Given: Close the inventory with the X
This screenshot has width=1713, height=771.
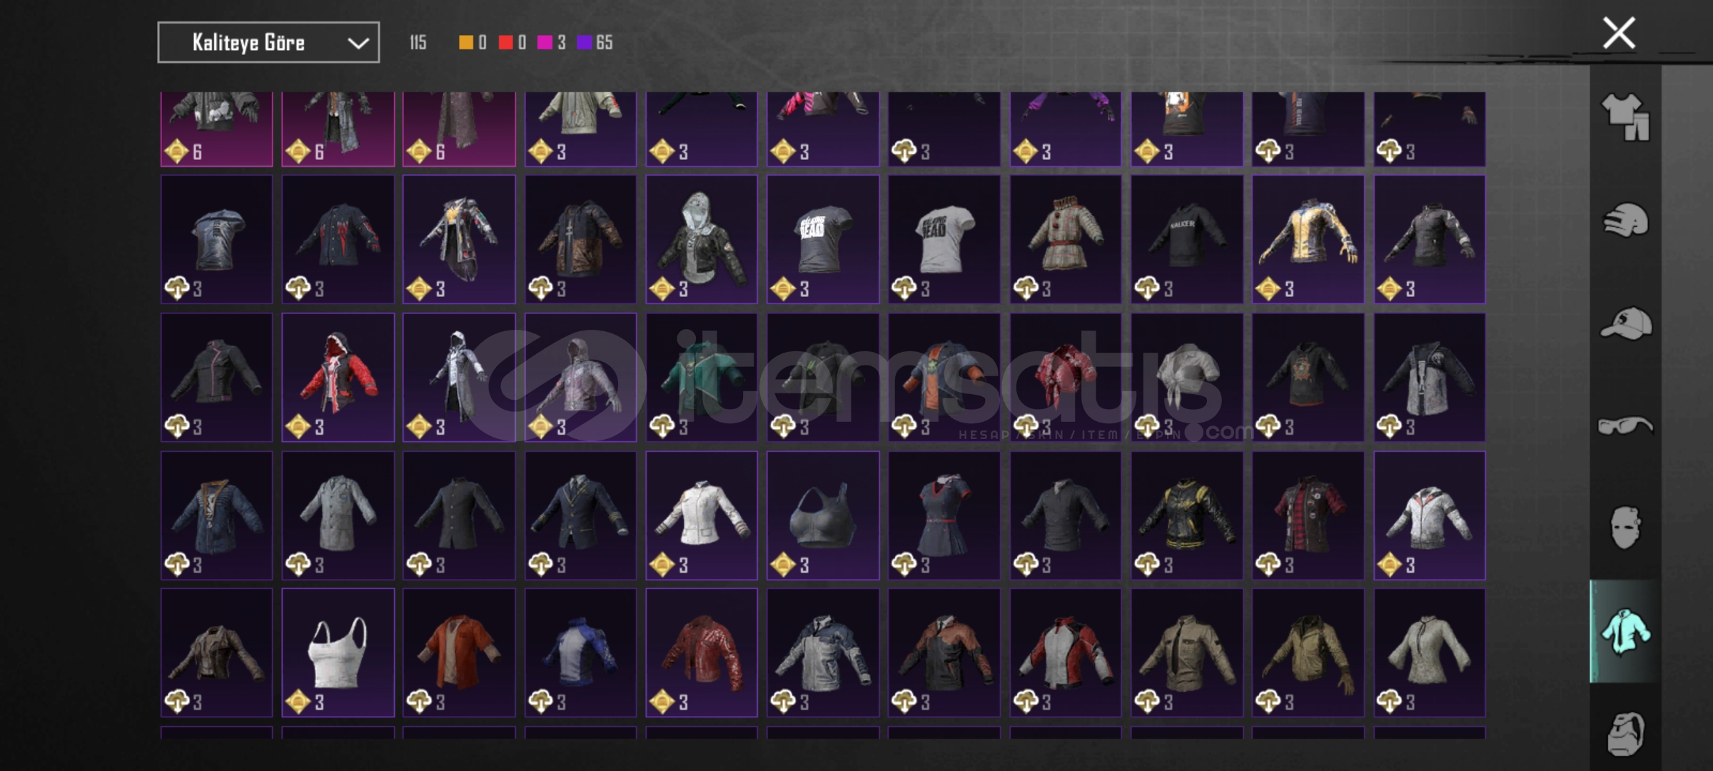Looking at the screenshot, I should click(x=1619, y=33).
